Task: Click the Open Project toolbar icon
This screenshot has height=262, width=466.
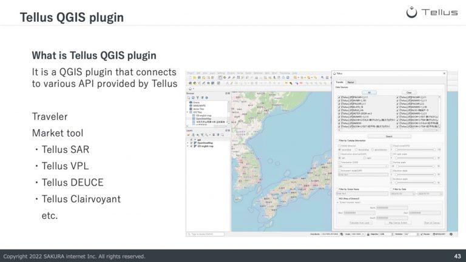Action: (195, 77)
